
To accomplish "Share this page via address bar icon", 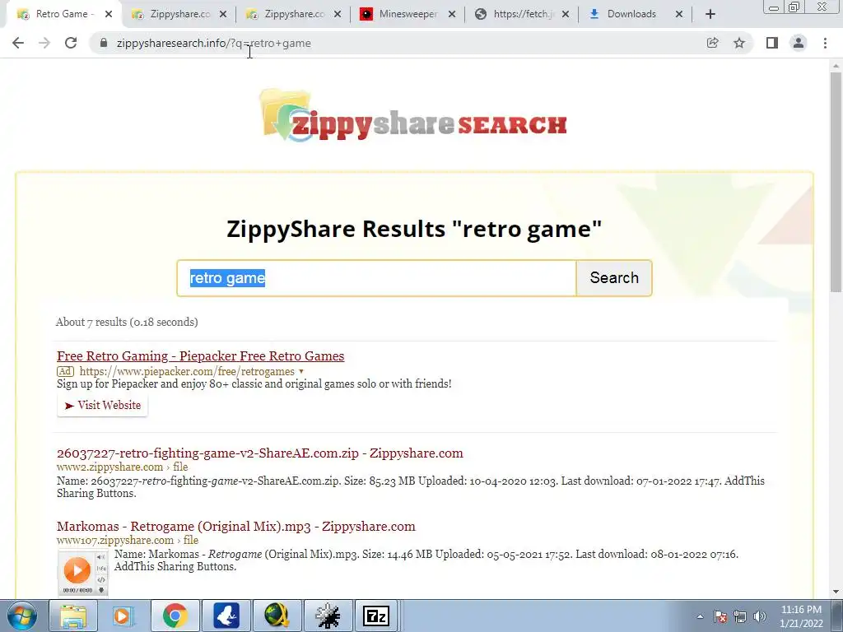I will pos(713,43).
